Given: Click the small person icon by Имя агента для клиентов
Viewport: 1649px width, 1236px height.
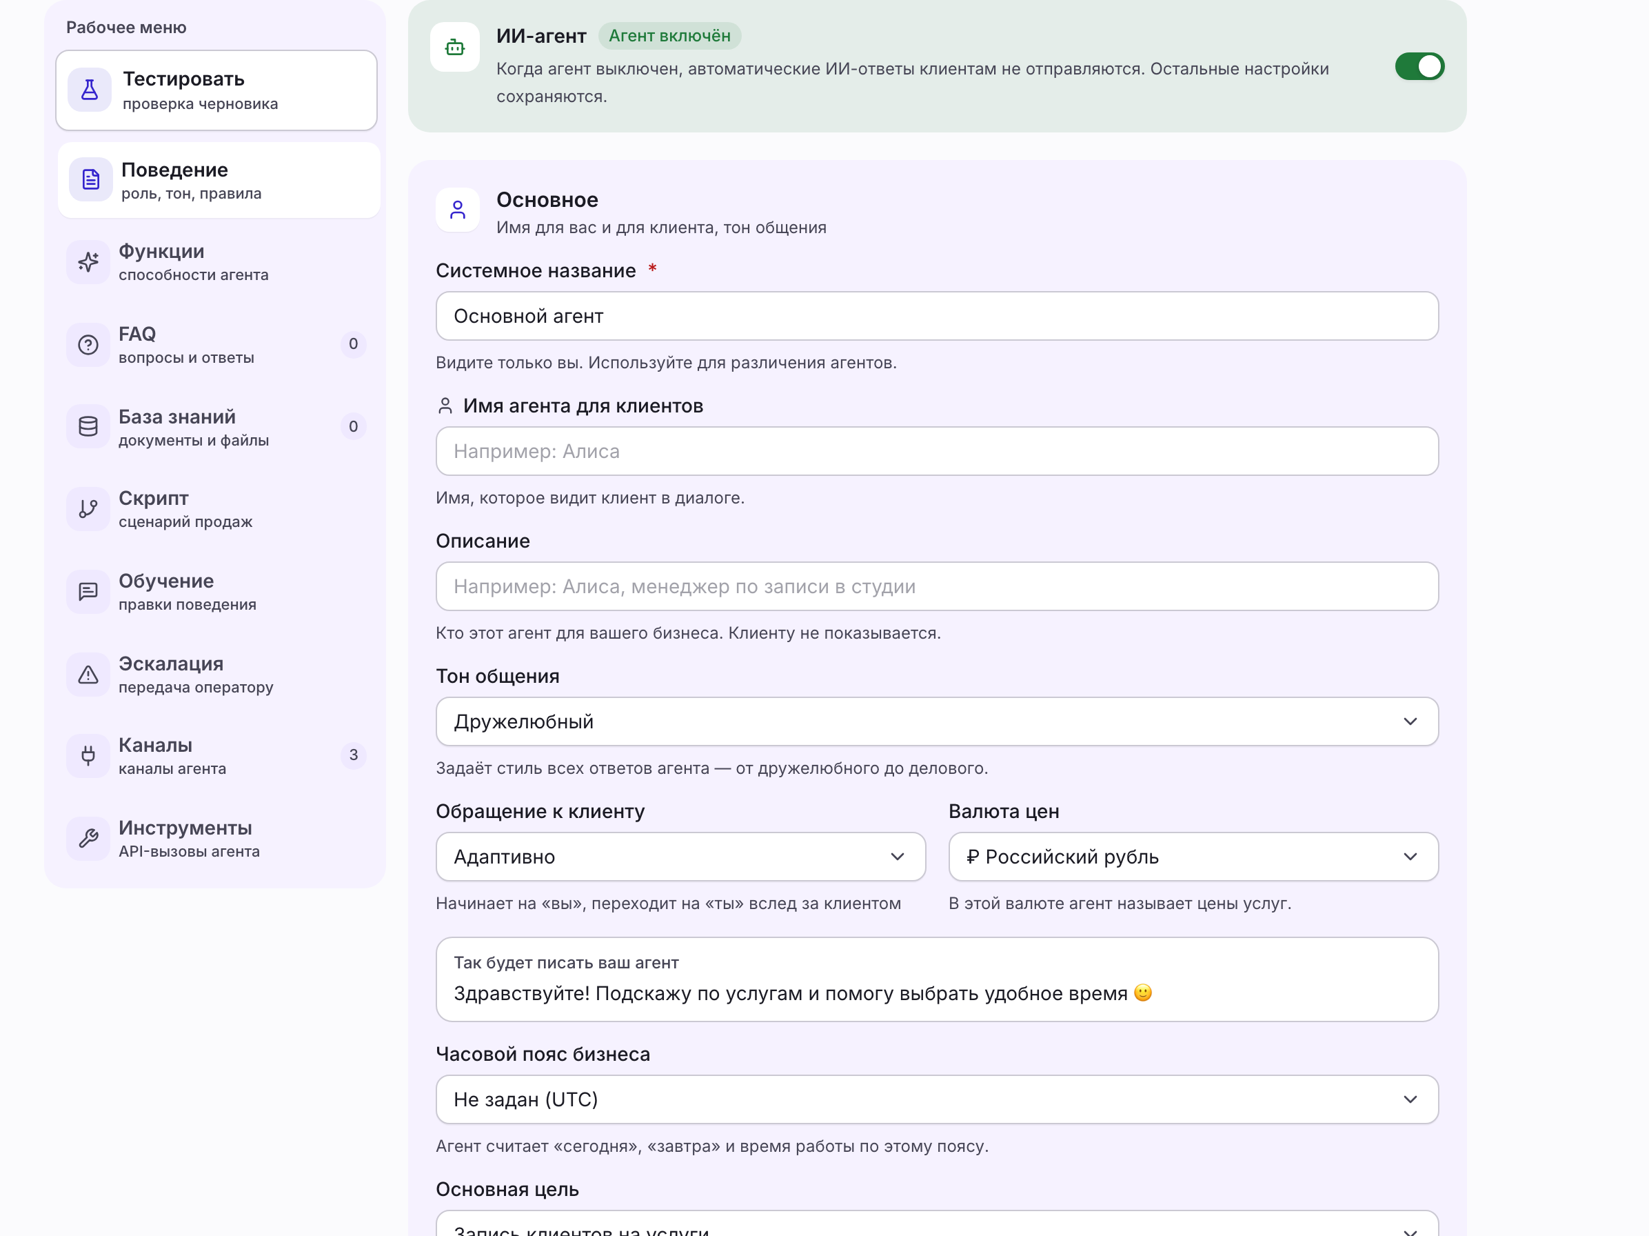Looking at the screenshot, I should tap(445, 406).
